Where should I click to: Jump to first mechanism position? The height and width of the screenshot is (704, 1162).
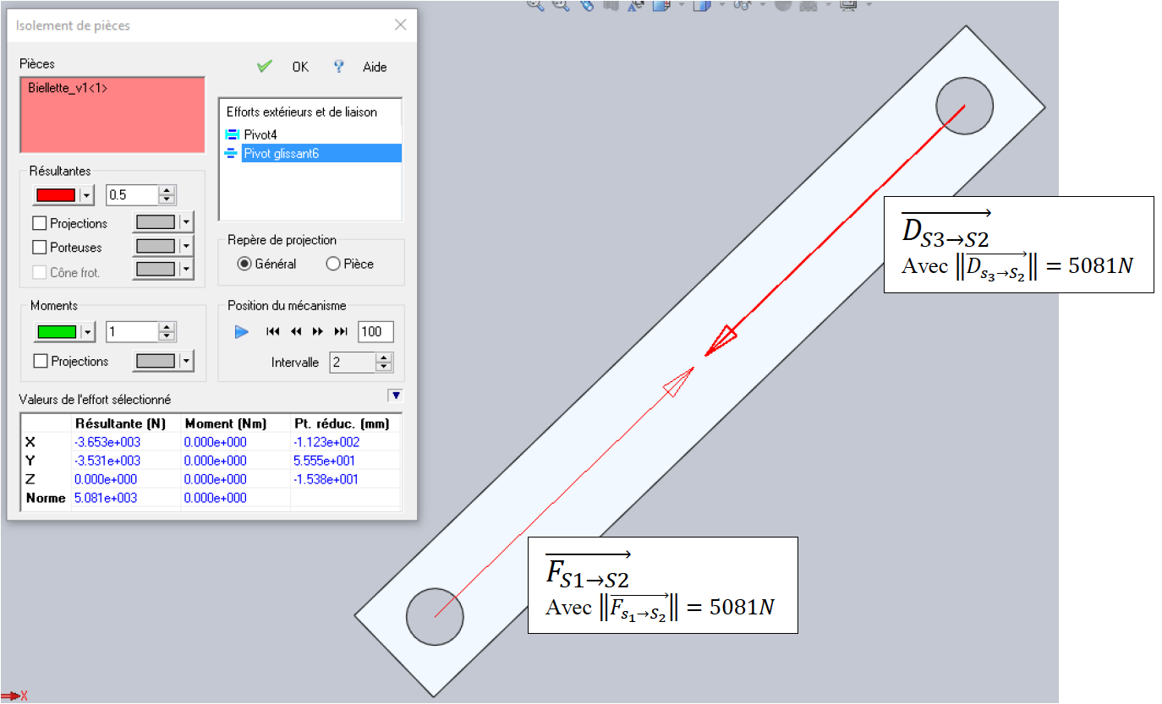[x=273, y=332]
